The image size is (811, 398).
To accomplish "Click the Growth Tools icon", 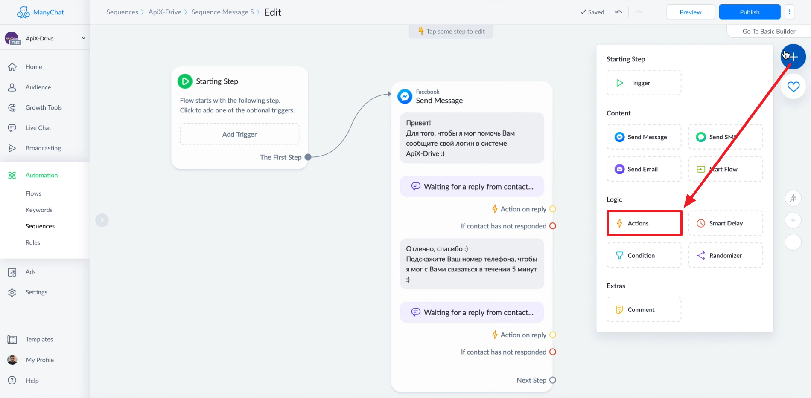I will point(12,107).
